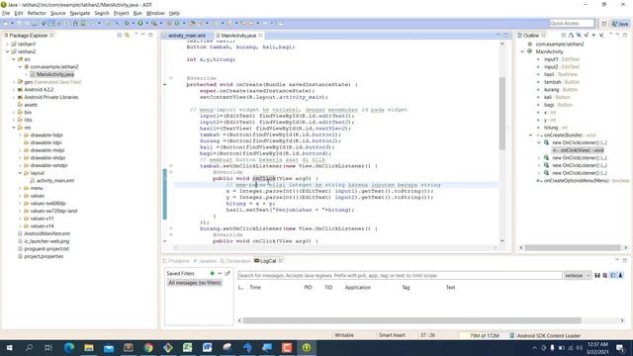Select the Java perspective button
The width and height of the screenshot is (633, 356).
point(620,24)
